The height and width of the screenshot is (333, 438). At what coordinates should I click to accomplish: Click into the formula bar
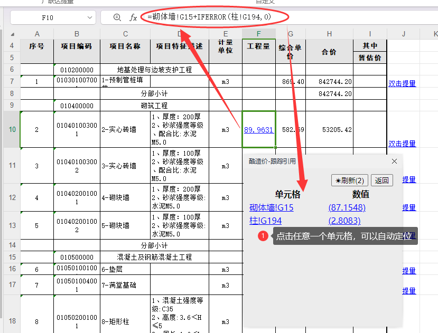[x=317, y=17]
